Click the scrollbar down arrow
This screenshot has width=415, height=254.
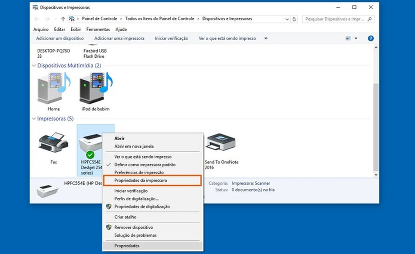tap(375, 175)
